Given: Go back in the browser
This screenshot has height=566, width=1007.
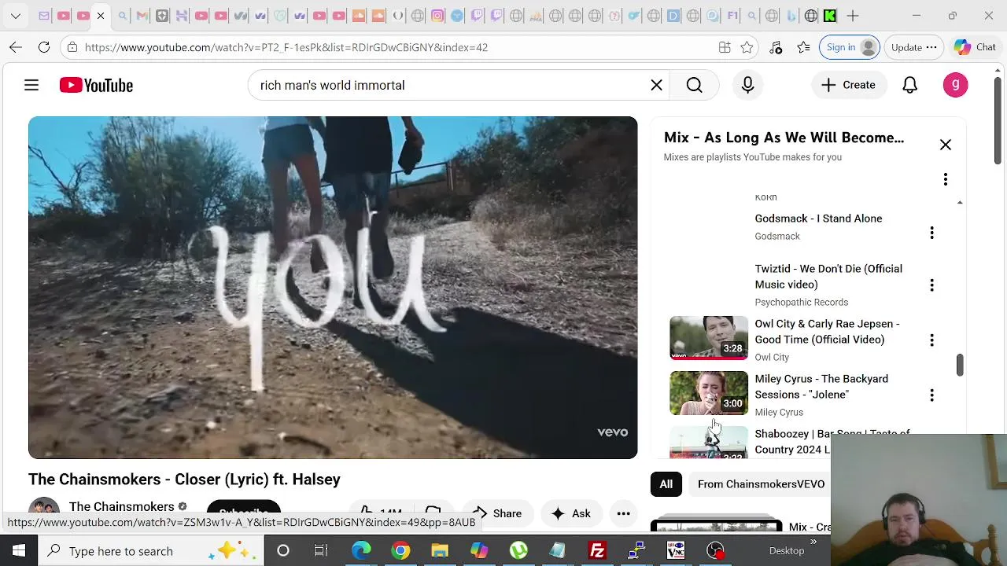Looking at the screenshot, I should click(x=16, y=47).
